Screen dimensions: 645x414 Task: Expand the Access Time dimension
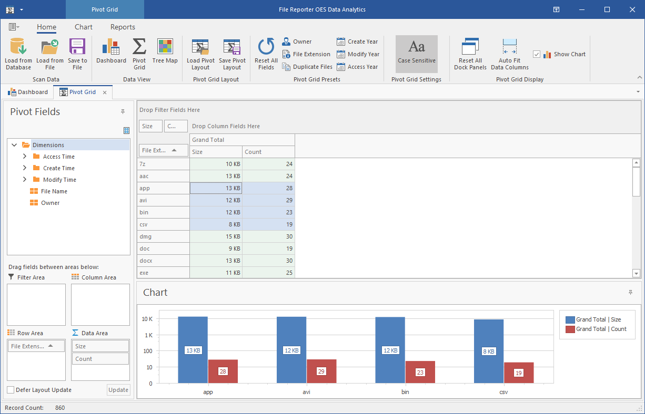24,156
